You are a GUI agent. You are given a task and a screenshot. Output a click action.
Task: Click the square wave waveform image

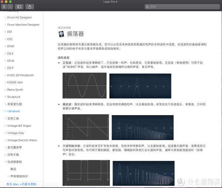[x=86, y=173]
